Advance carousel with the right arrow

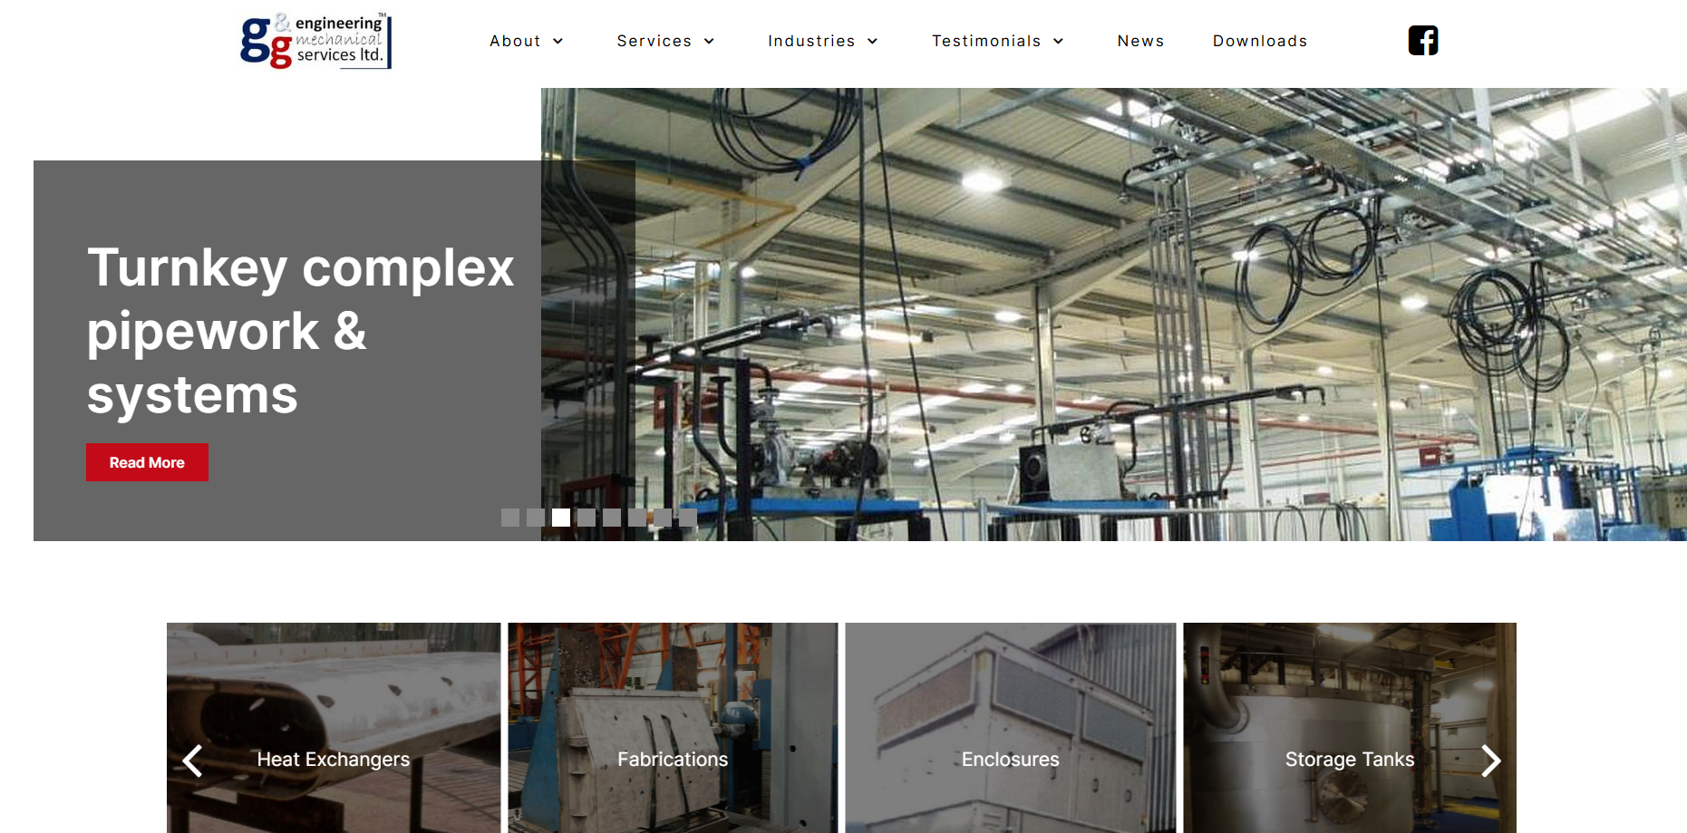(1491, 760)
